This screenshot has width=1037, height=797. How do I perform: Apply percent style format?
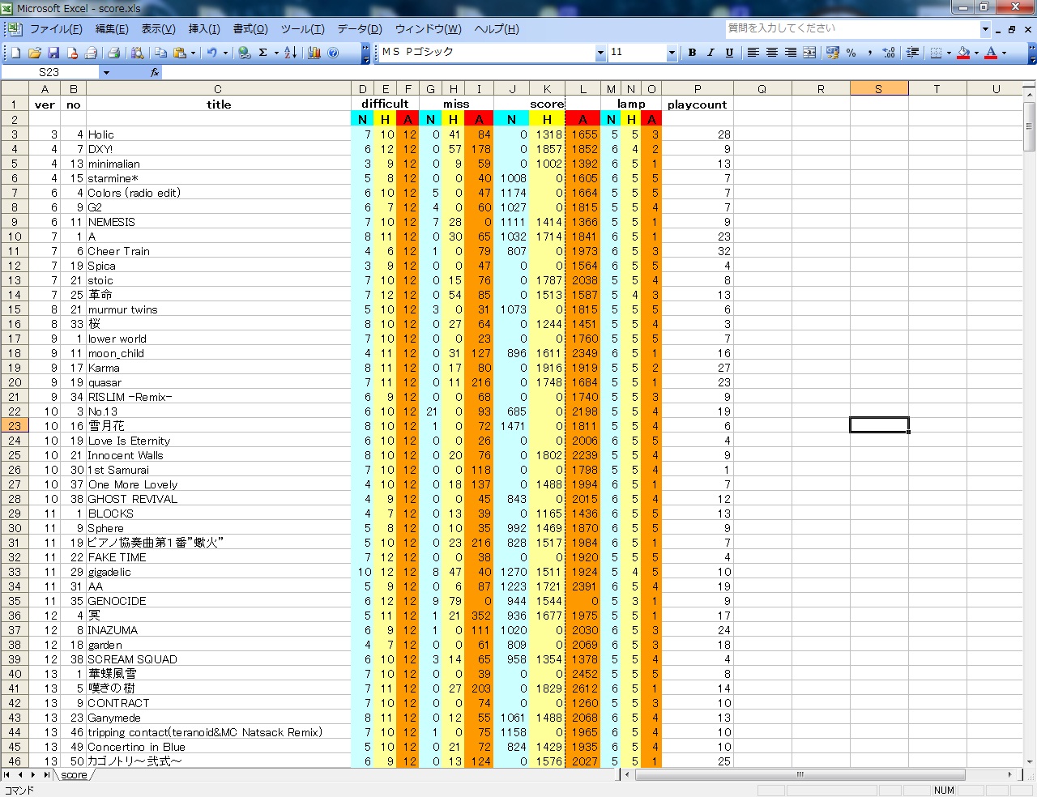[x=851, y=53]
